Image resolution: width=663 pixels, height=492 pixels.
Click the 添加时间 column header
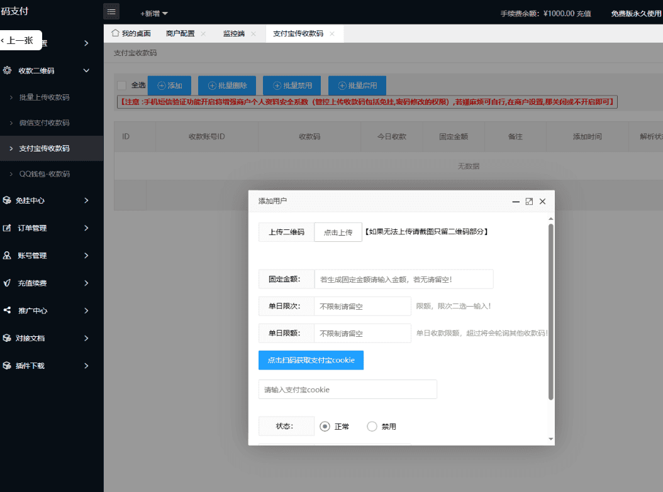588,136
